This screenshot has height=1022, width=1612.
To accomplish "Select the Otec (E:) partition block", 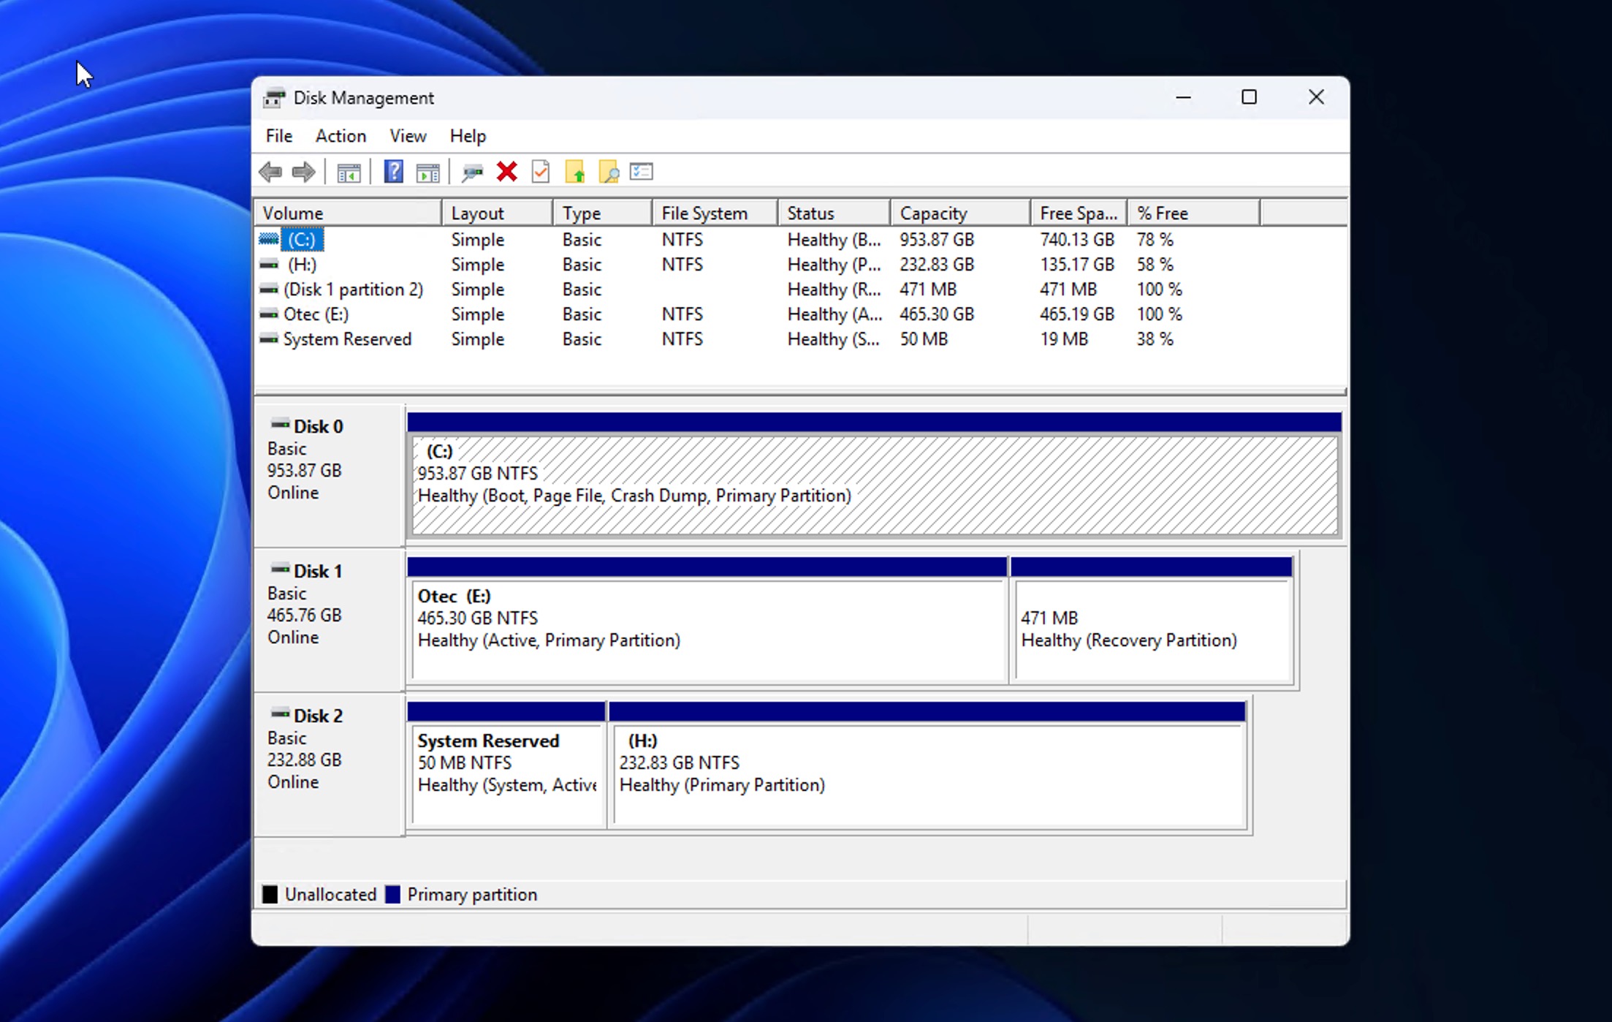I will (x=707, y=630).
